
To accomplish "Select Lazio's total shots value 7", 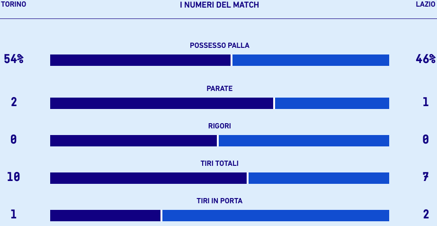I will coord(425,177).
